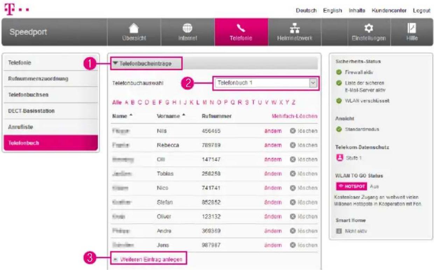Select phone number 741741
This screenshot has height=270, width=434.
click(211, 188)
